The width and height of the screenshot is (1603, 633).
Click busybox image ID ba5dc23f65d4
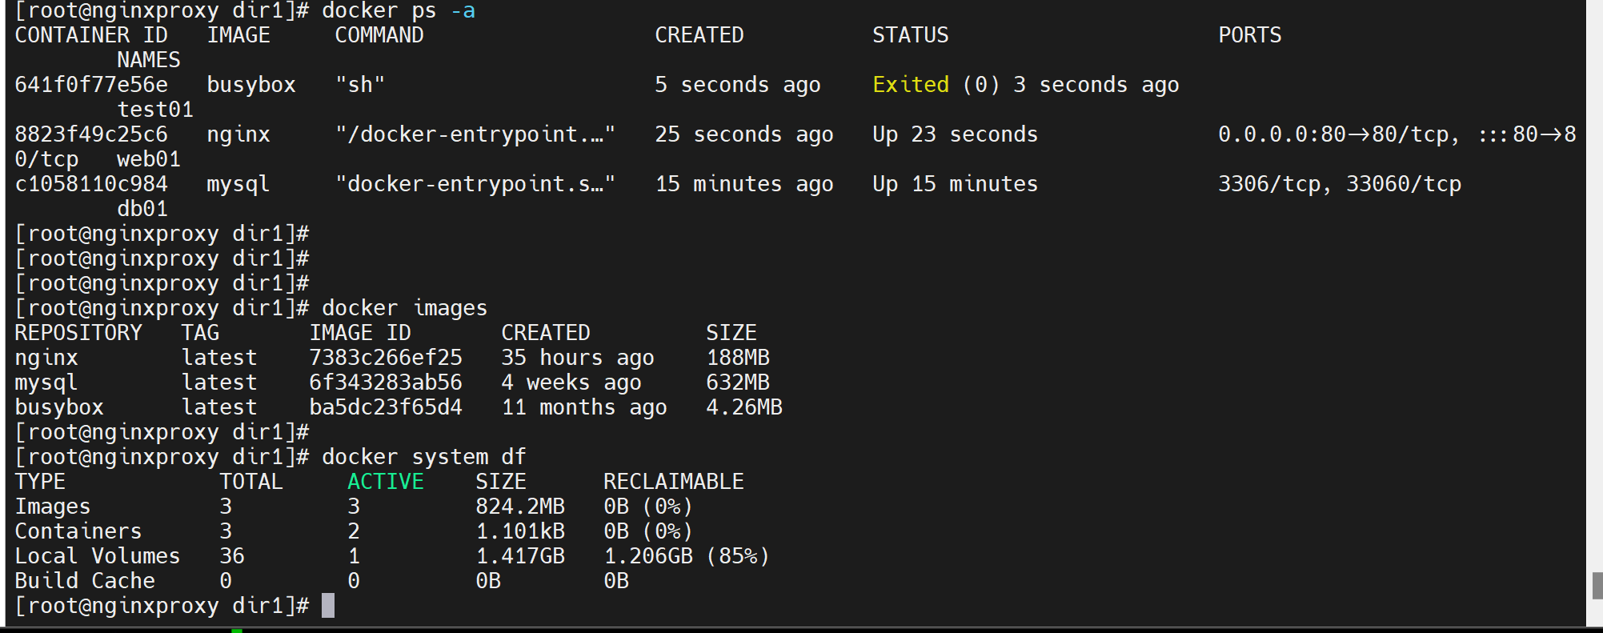point(386,407)
